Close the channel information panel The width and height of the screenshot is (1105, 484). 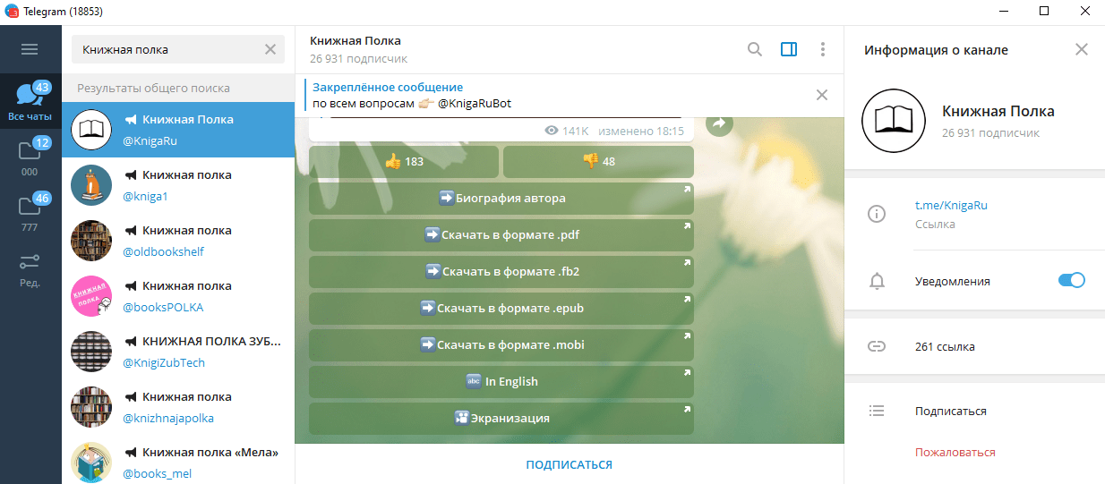(x=1082, y=49)
